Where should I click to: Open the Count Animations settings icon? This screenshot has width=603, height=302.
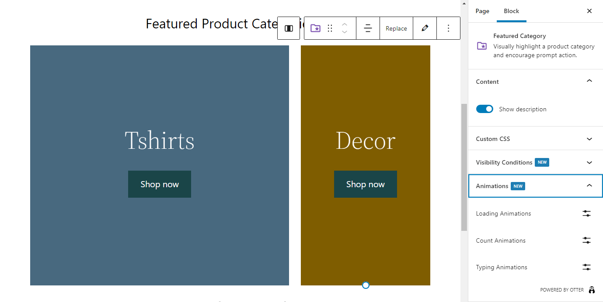pyautogui.click(x=586, y=240)
